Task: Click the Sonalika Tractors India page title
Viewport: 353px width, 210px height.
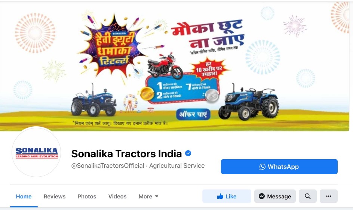Action: tap(126, 154)
